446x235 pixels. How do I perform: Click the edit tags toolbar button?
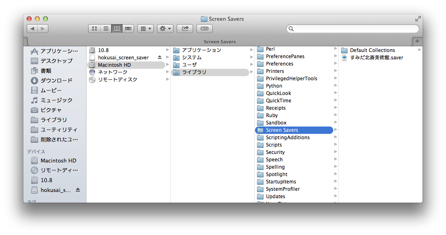(205, 29)
